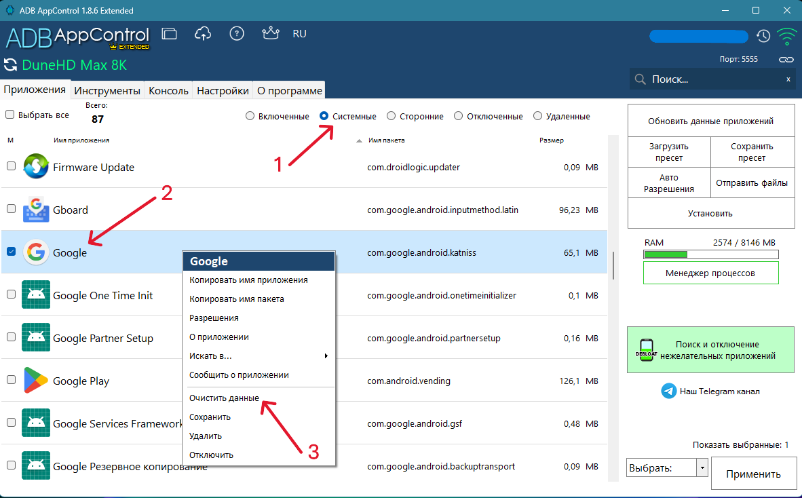Check the Firmware Update checkbox

[x=11, y=166]
